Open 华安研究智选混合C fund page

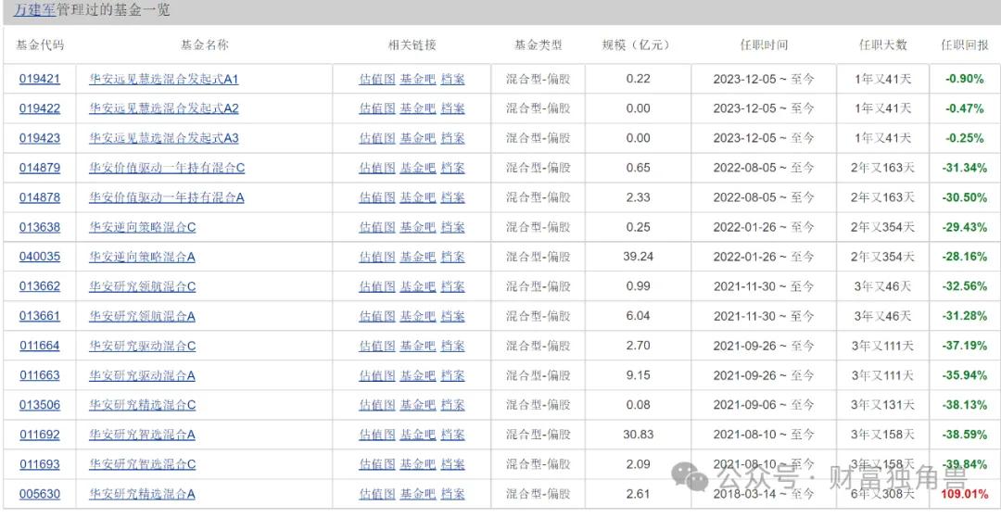pos(143,464)
